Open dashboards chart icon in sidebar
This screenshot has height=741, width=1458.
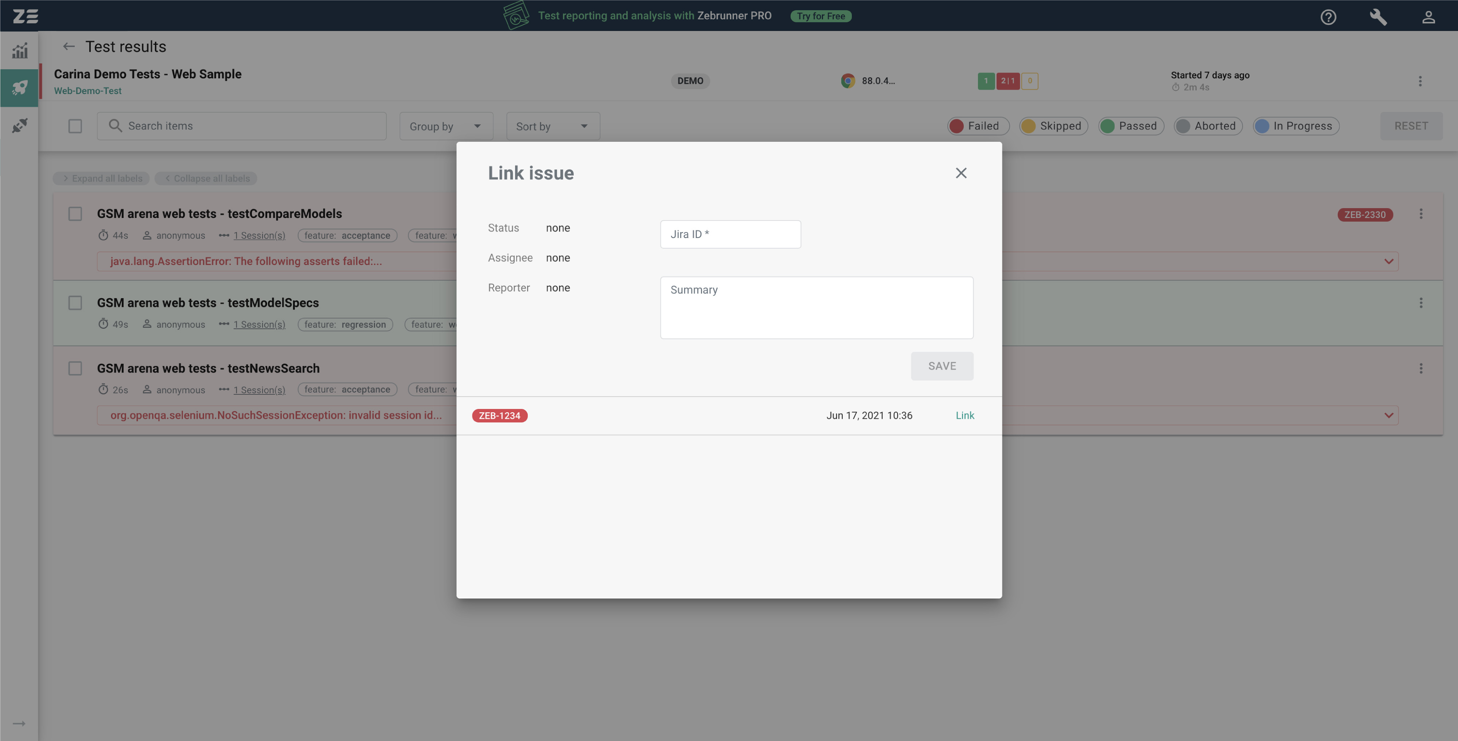(x=20, y=51)
